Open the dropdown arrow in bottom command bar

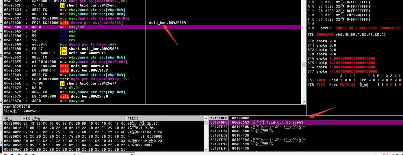pos(132,154)
